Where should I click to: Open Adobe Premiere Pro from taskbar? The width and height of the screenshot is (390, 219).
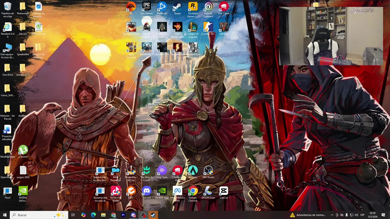pos(123,215)
